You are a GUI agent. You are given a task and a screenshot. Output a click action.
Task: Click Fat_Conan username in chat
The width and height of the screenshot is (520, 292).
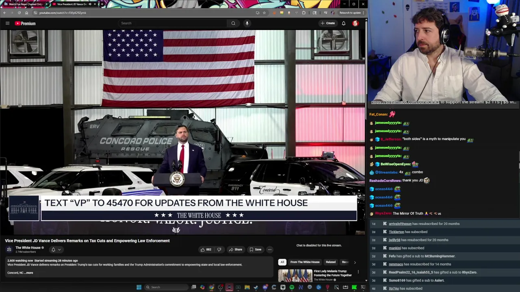(379, 114)
